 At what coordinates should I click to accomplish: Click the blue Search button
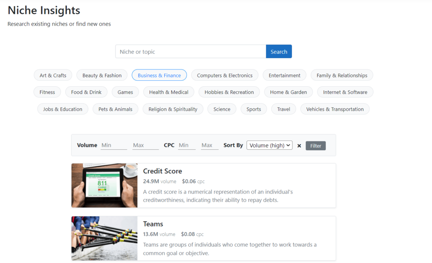pos(278,51)
